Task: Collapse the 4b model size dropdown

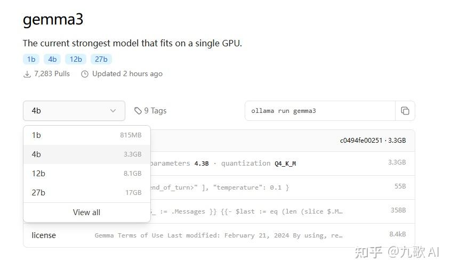Action: (74, 111)
